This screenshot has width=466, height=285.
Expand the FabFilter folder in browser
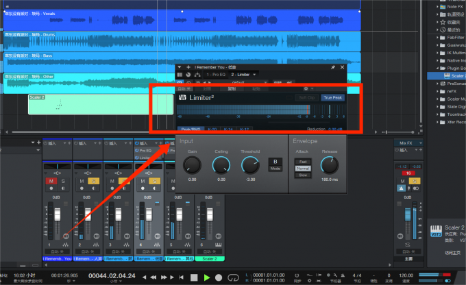[x=438, y=38]
